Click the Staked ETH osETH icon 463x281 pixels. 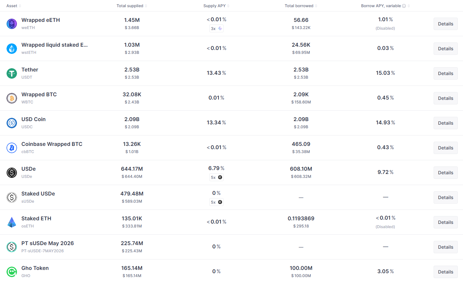point(12,222)
